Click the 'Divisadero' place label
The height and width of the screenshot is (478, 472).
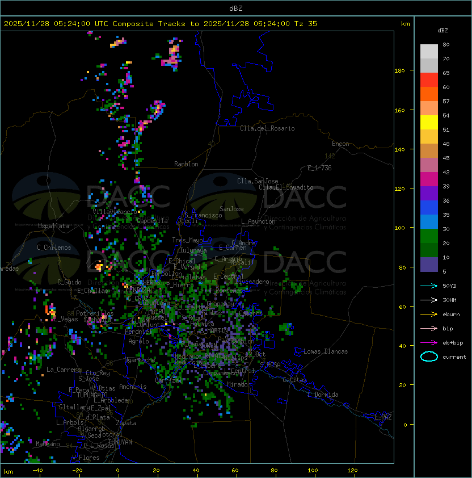coord(252,282)
